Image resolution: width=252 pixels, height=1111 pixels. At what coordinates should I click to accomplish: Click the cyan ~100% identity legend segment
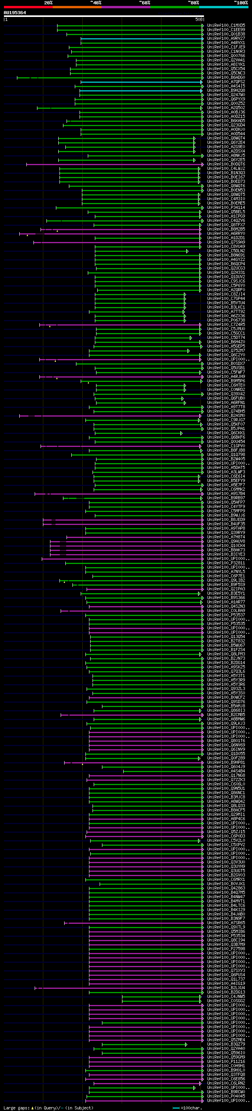click(x=224, y=7)
